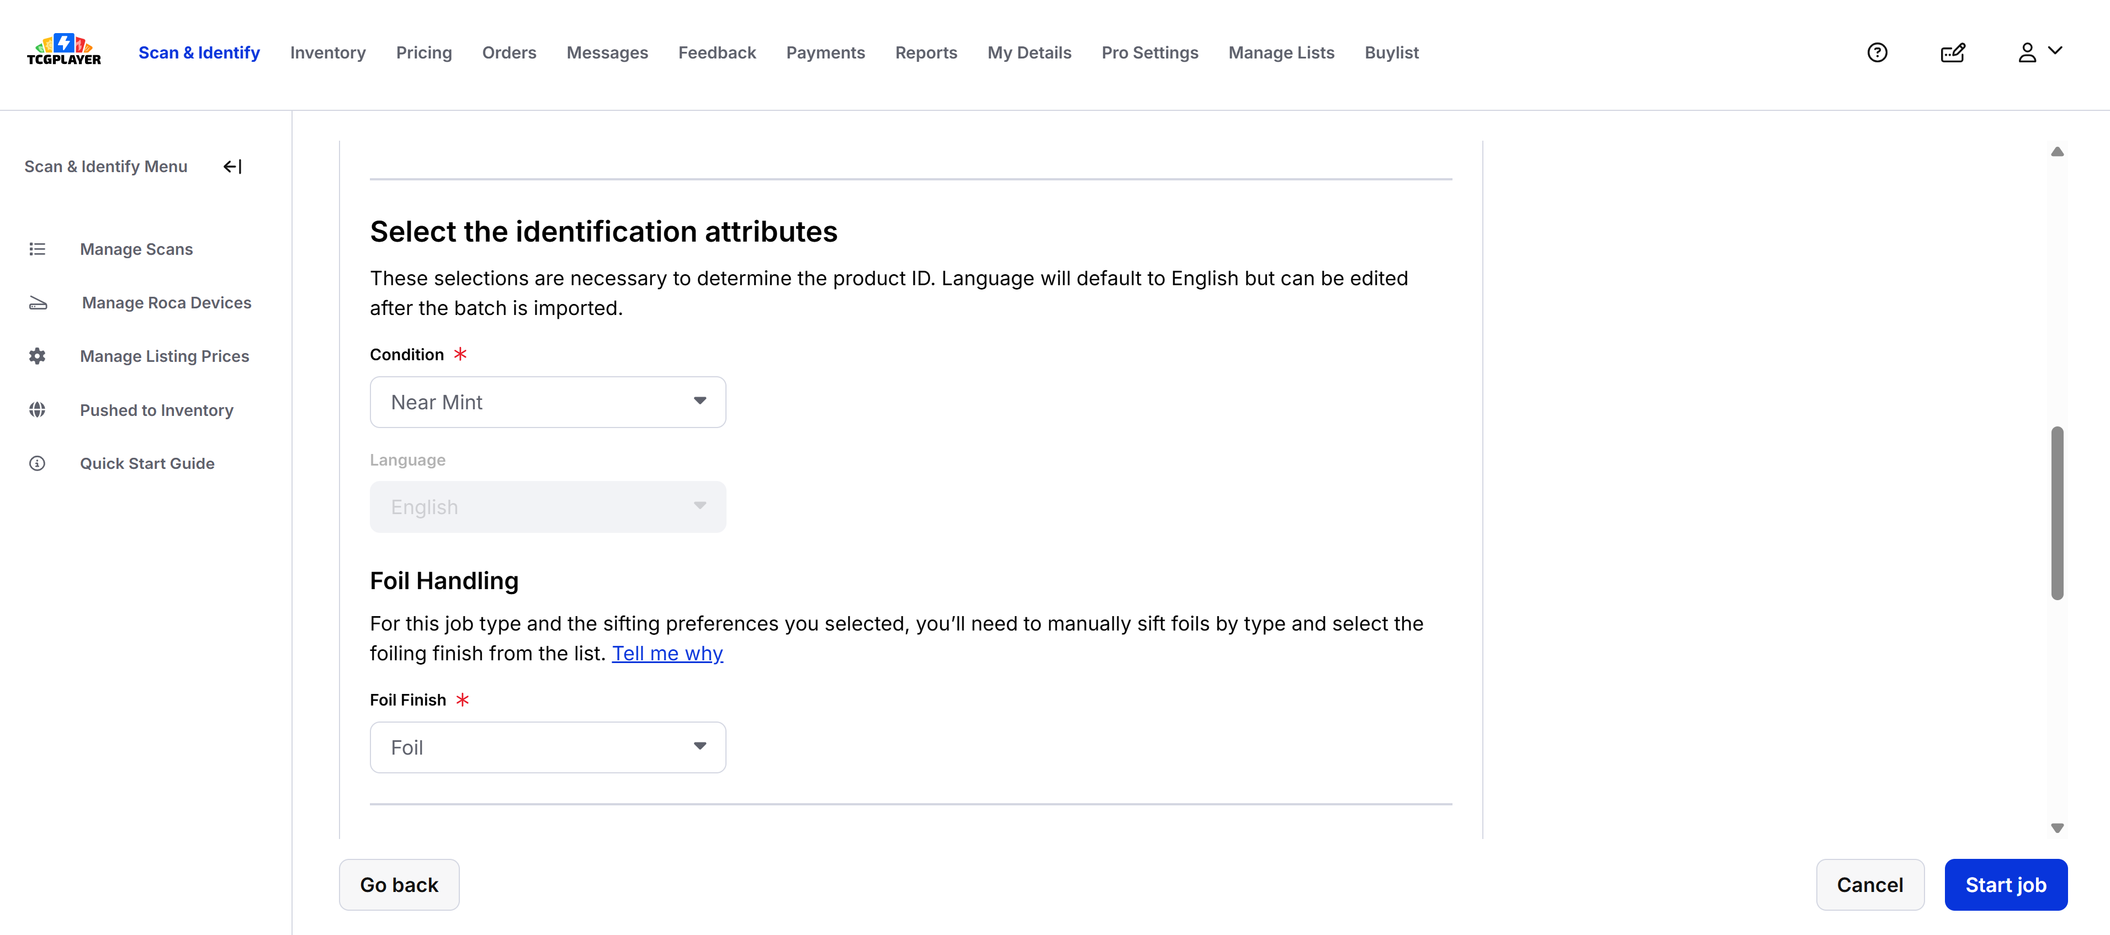The width and height of the screenshot is (2110, 935).
Task: Click the Language field label
Action: click(x=407, y=460)
